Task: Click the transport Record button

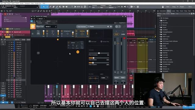Action: [x=98, y=106]
